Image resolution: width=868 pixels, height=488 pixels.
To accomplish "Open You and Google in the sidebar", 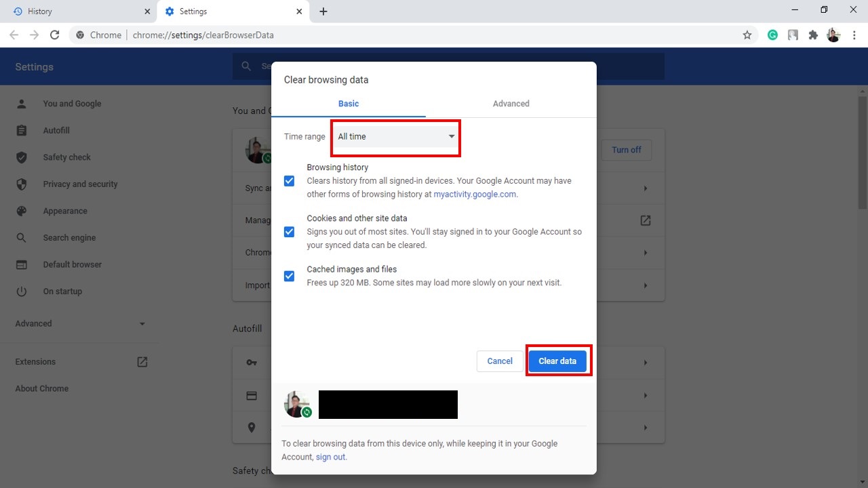I will (72, 104).
